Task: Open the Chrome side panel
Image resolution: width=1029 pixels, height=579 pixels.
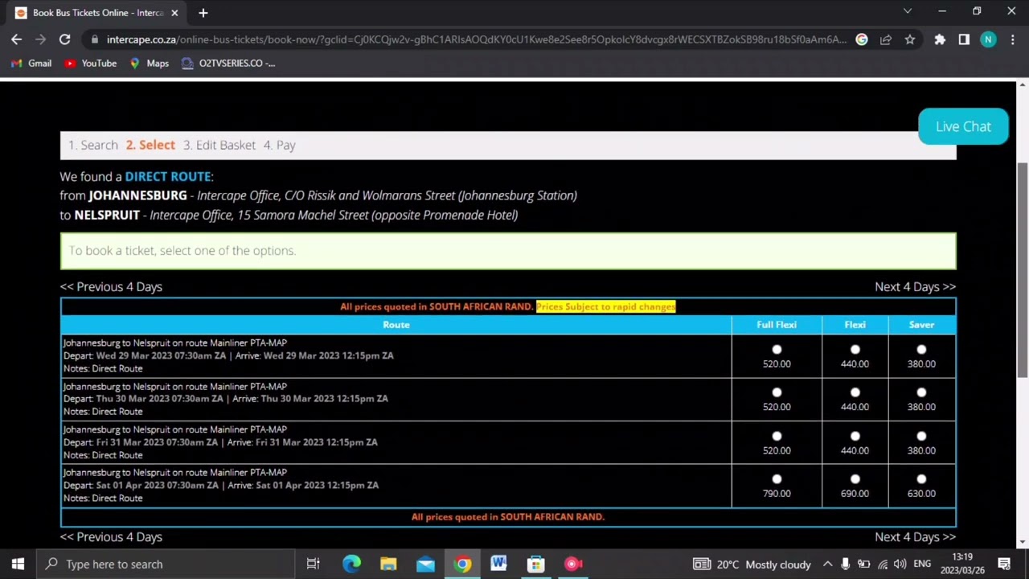Action: [x=964, y=39]
